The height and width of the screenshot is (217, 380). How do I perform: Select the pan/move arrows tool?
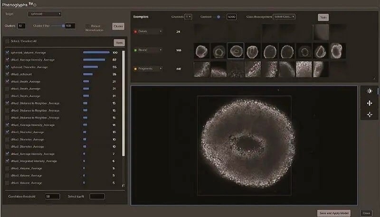370,103
